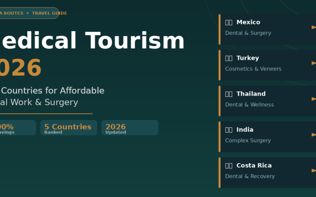Image resolution: width=316 pixels, height=197 pixels.
Task: Click the orange arrow on the Costa Rica card
Action: tap(314, 170)
